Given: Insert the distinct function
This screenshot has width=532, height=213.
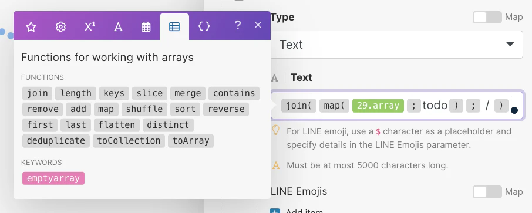Looking at the screenshot, I should click(x=168, y=125).
